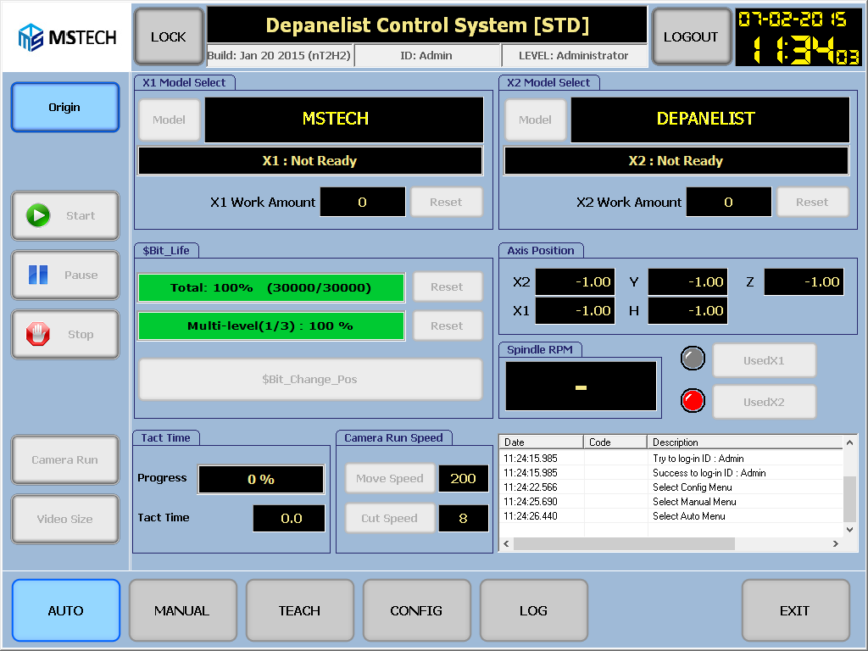Click the LOCK button
The image size is (868, 651).
(x=169, y=36)
